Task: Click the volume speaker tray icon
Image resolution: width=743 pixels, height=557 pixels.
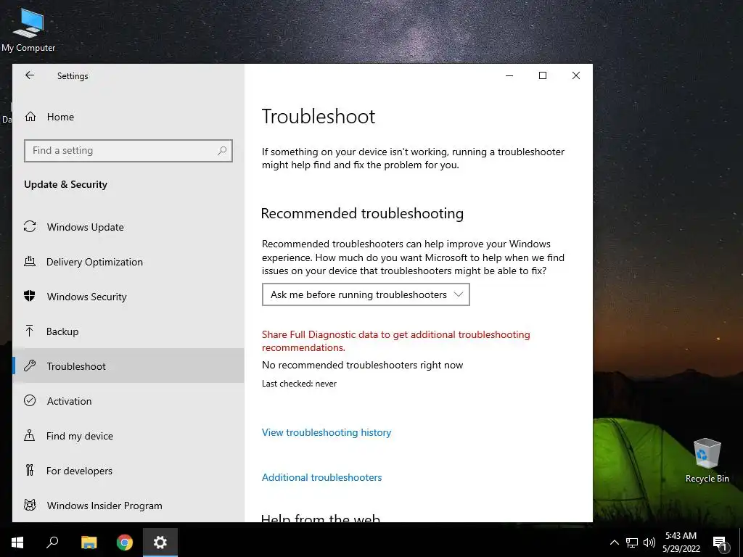Action: pos(649,542)
